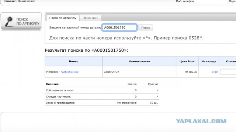This screenshot has height=132, width=236.
Task: Select the price 70 582,33 cell
Action: (x=187, y=72)
